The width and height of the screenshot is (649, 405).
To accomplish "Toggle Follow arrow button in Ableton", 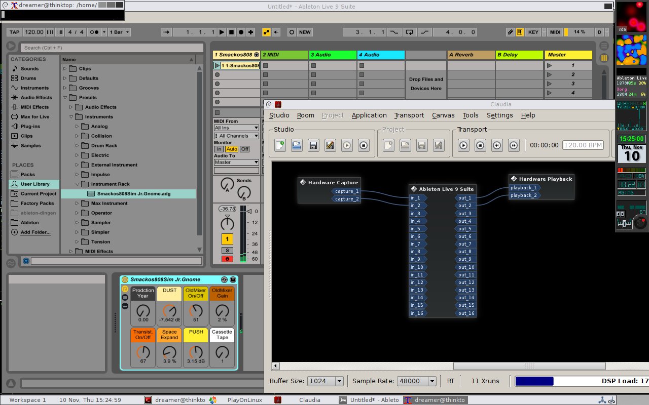I will (x=166, y=32).
